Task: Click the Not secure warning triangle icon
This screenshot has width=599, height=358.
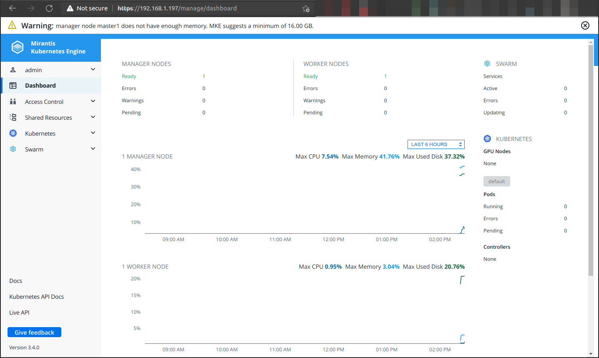Action: click(70, 8)
